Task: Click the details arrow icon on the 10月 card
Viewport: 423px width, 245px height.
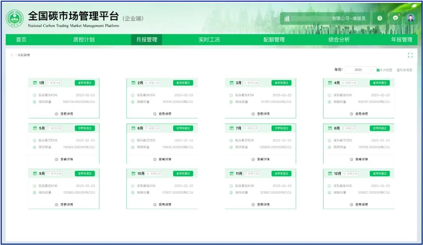Action: point(155,205)
